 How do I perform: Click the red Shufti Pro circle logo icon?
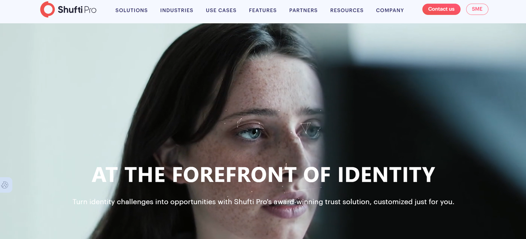(x=47, y=10)
